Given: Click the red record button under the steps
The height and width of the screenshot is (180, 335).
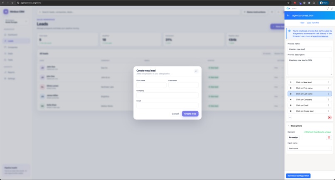Looking at the screenshot, I should pyautogui.click(x=330, y=117).
